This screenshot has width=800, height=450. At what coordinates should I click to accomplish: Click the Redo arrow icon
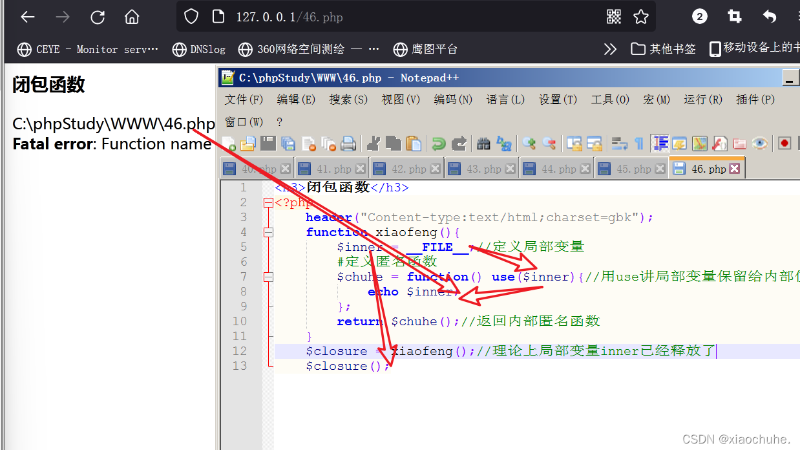459,144
